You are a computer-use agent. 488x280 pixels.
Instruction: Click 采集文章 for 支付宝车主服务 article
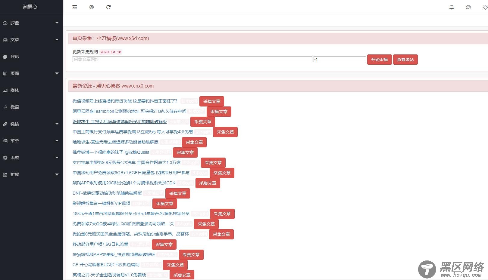[213, 163]
